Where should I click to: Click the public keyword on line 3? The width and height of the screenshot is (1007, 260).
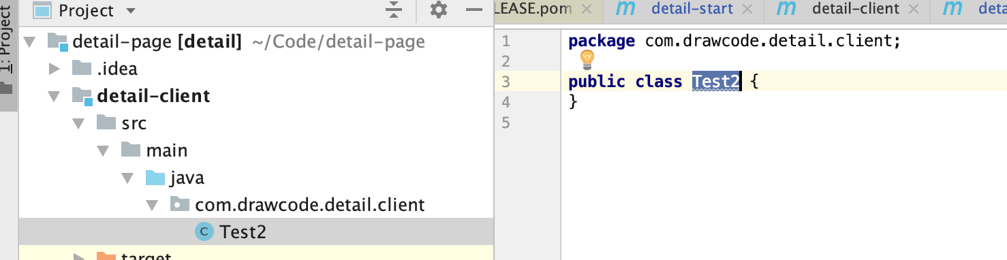pyautogui.click(x=597, y=82)
